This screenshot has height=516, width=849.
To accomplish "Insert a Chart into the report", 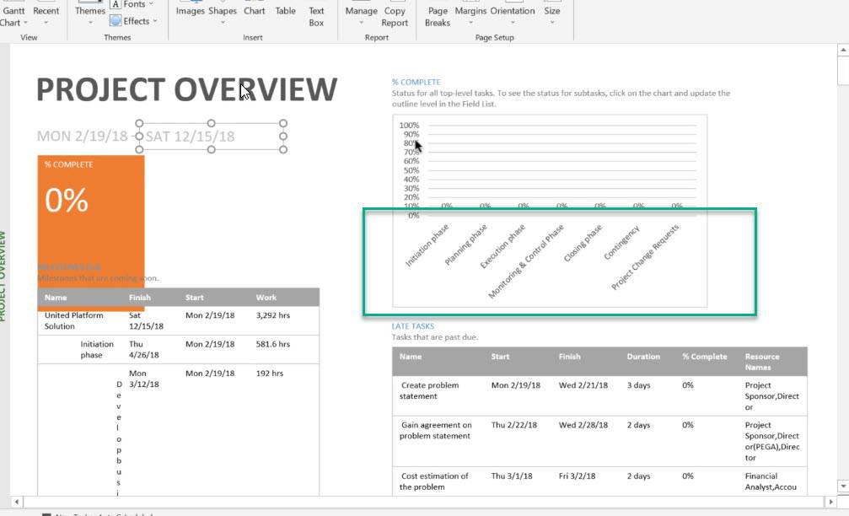I will 254,11.
